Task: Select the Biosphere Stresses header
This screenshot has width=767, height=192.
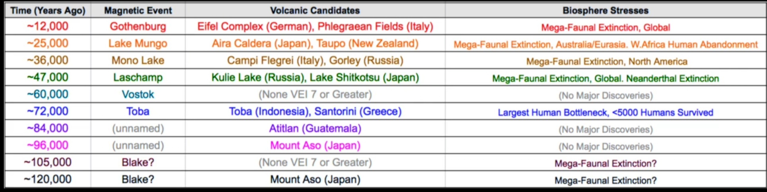Action: [x=605, y=10]
